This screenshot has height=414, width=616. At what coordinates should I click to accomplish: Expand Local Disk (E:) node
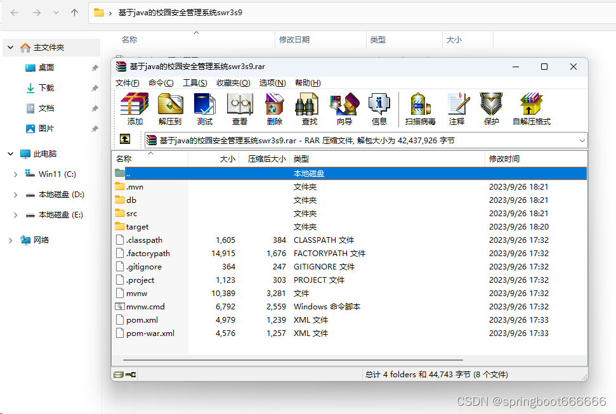click(x=15, y=215)
